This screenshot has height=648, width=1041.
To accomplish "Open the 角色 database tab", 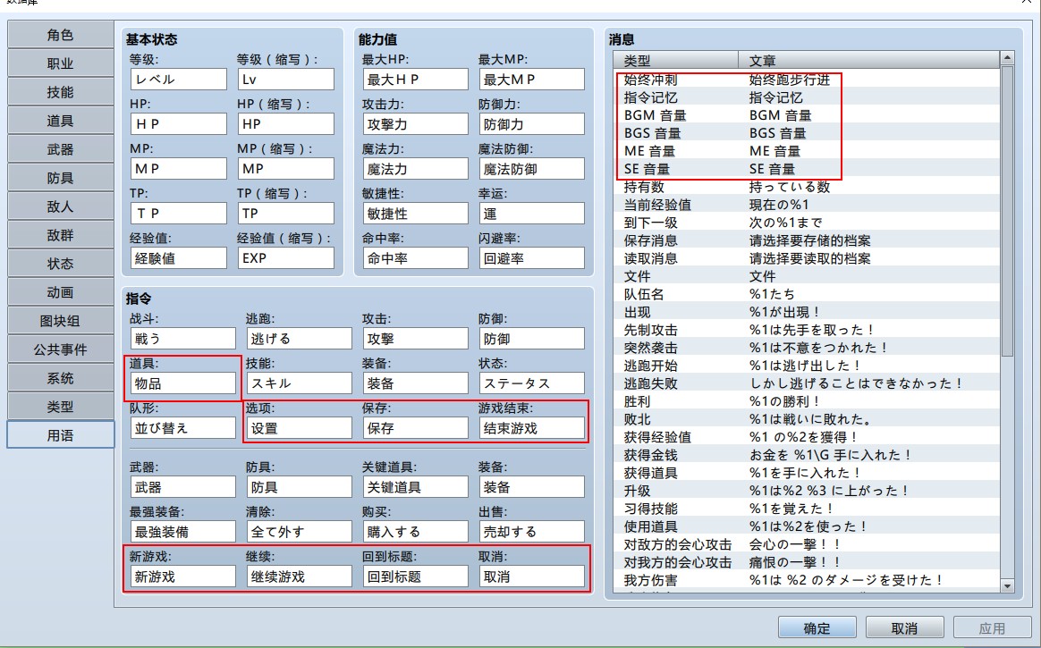I will (x=61, y=35).
